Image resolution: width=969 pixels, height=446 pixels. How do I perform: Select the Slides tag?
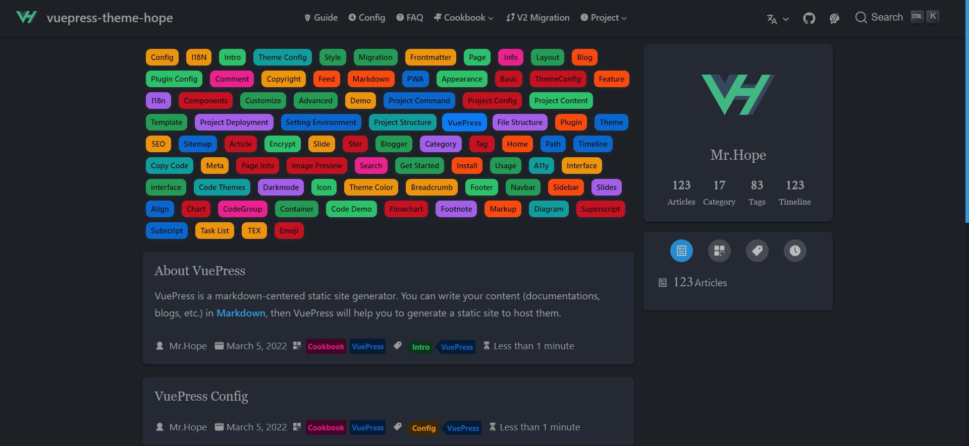coord(606,187)
